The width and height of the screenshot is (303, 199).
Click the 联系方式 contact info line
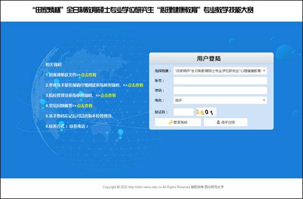click(x=67, y=126)
